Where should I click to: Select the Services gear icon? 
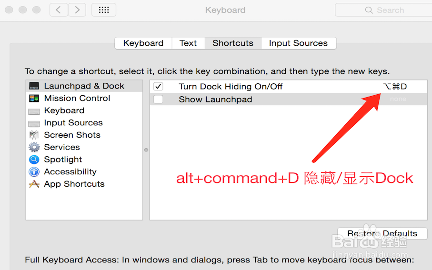pos(34,148)
